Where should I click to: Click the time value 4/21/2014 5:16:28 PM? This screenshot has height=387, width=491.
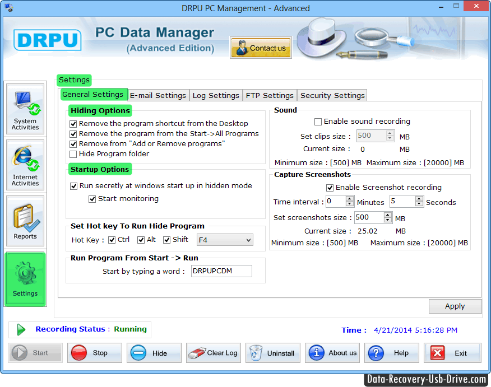pos(415,330)
